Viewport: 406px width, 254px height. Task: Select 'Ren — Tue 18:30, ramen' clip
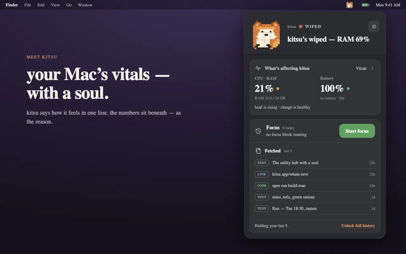pyautogui.click(x=315, y=209)
